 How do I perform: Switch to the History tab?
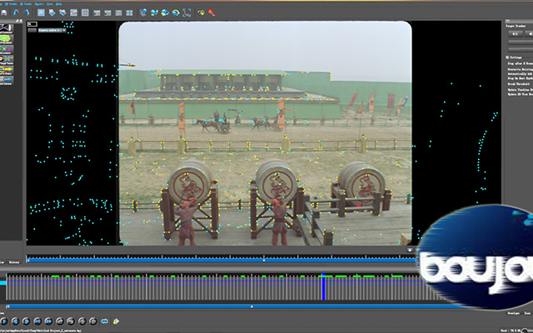point(14,262)
